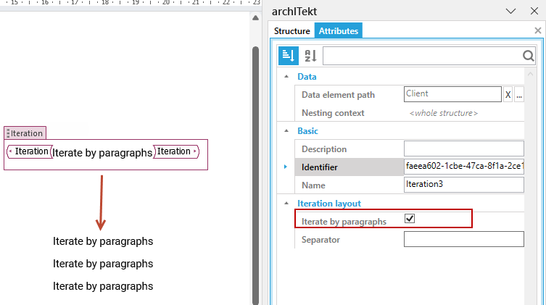Viewport: 546px width, 305px height.
Task: Uncheck Iterate by paragraphs checkbox
Action: coord(410,218)
